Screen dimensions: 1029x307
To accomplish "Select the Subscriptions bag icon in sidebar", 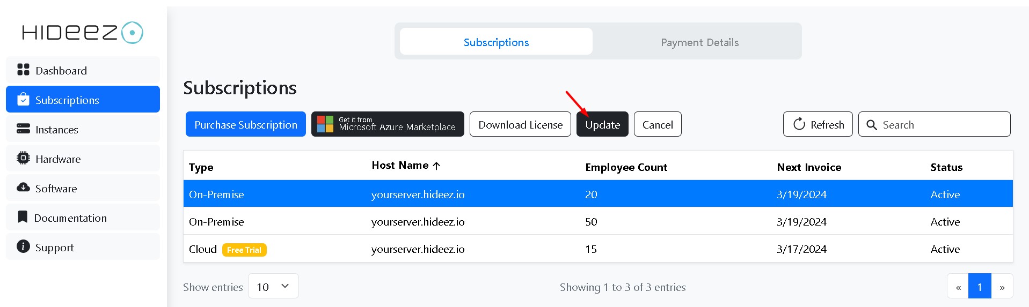I will (x=23, y=99).
